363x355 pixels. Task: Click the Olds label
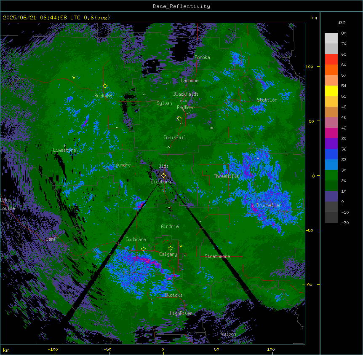(x=163, y=166)
